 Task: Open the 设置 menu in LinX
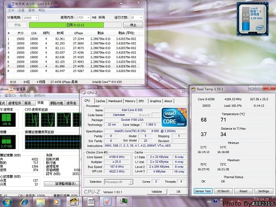tap(21, 10)
